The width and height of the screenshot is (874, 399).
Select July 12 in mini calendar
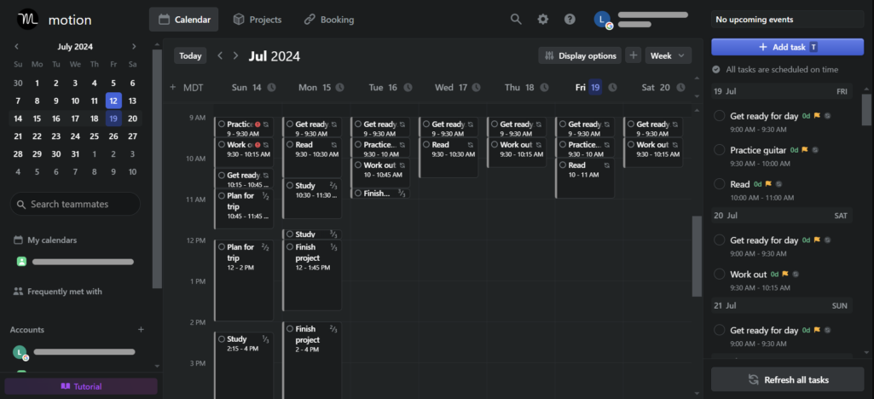pos(113,101)
